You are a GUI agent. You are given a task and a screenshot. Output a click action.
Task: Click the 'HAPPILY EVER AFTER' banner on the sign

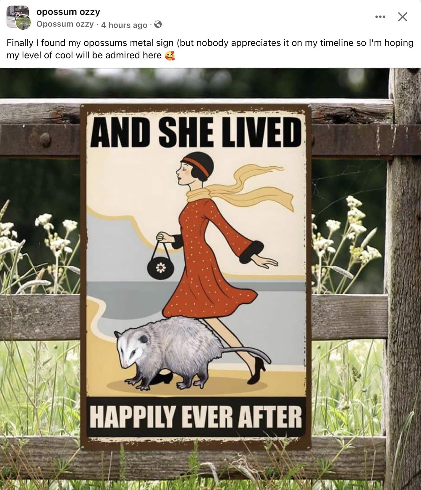(196, 417)
